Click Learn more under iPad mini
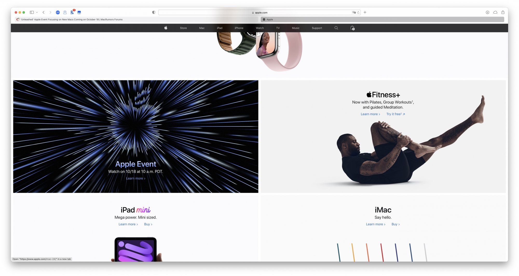 click(128, 224)
